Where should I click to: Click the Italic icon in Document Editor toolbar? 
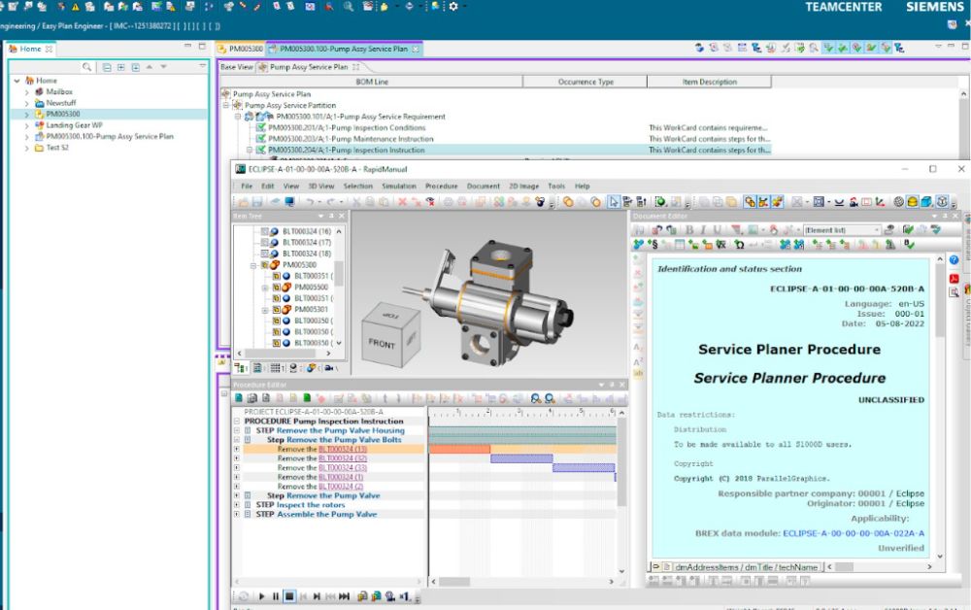tap(704, 229)
